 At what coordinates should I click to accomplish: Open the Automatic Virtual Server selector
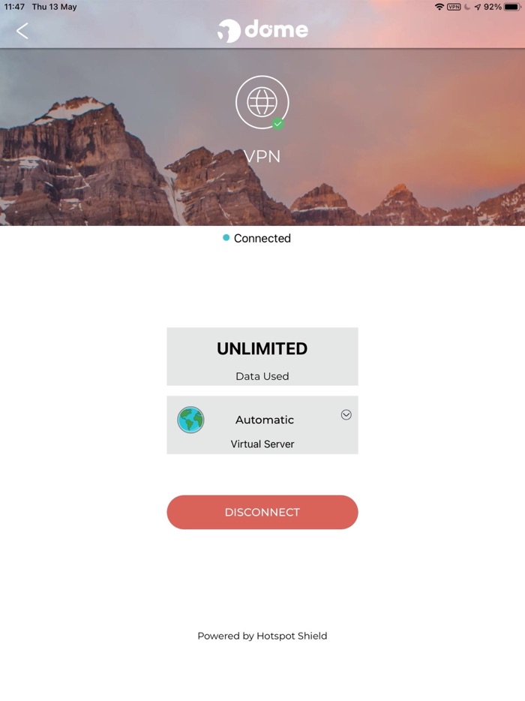[262, 425]
